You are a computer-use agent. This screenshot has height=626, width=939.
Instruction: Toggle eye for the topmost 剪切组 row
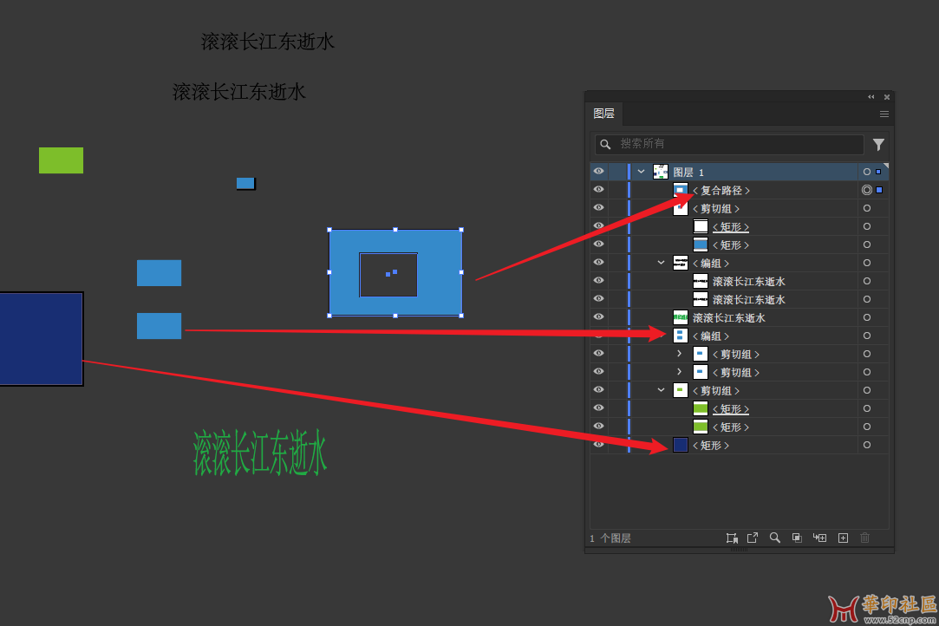tap(598, 208)
